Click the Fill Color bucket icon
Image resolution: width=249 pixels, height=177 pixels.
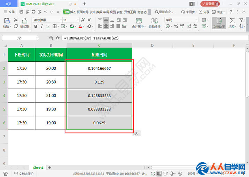(72, 26)
